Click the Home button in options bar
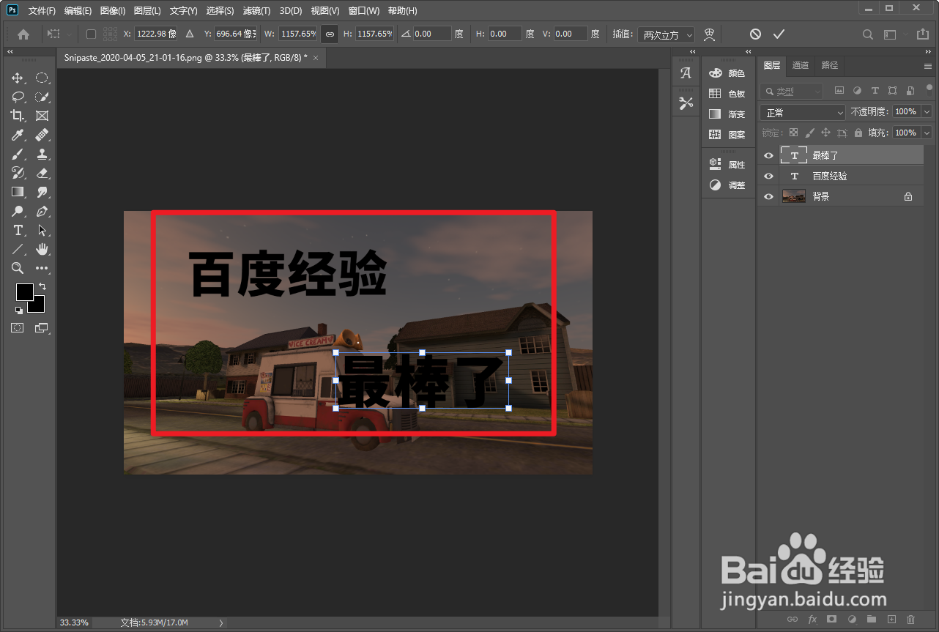939x632 pixels. pyautogui.click(x=23, y=34)
